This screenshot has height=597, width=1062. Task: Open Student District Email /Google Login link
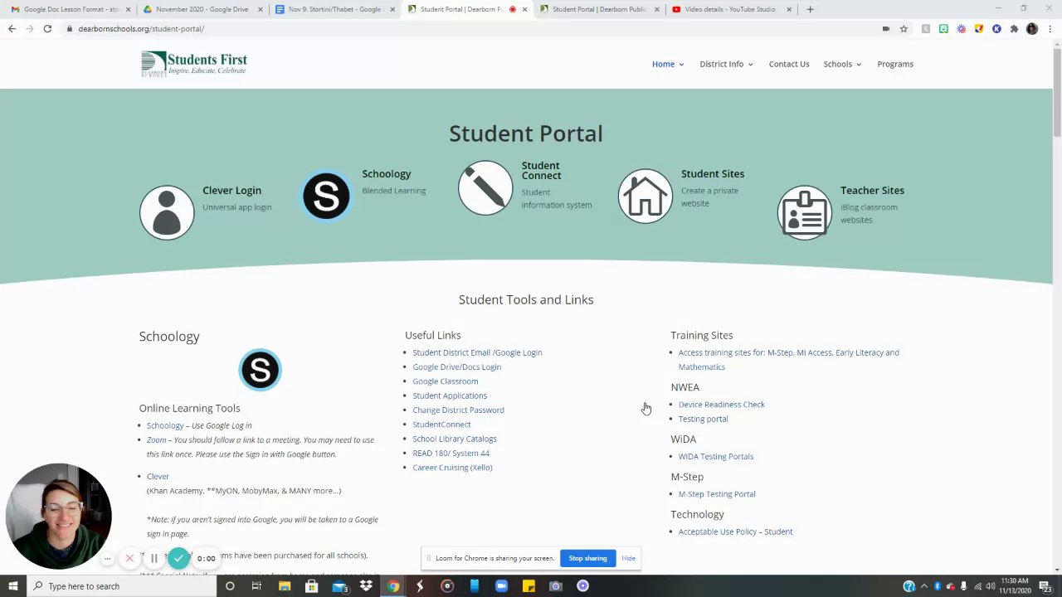point(477,352)
